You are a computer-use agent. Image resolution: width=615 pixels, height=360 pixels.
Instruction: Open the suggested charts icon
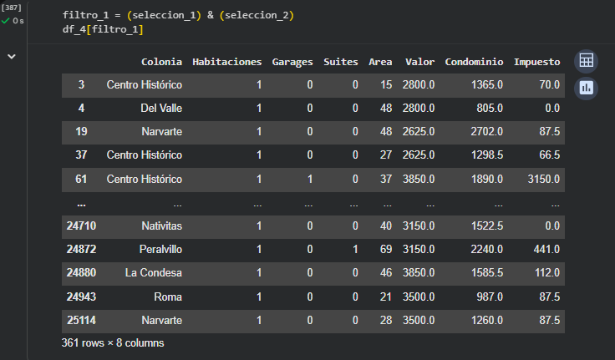point(586,87)
